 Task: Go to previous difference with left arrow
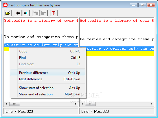[18, 13]
